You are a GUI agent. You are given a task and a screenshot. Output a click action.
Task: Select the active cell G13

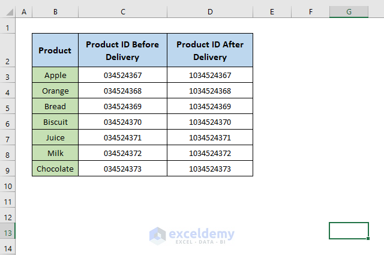[x=349, y=231]
